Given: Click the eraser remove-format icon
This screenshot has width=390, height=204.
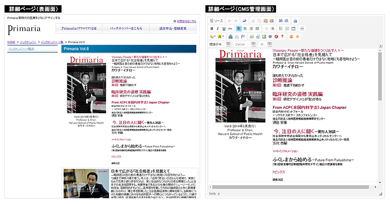Looking at the screenshot, I should pyautogui.click(x=244, y=21).
